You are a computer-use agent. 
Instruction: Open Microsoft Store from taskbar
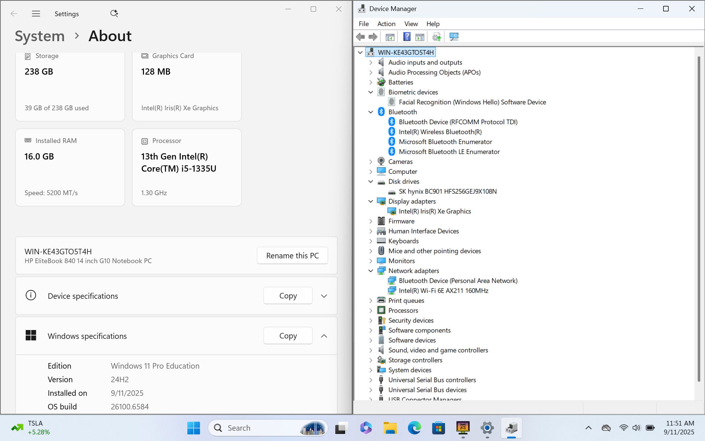pos(438,428)
